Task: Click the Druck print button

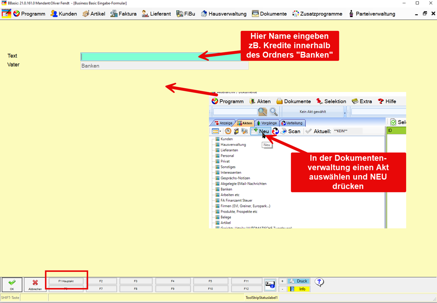Action: click(x=299, y=281)
